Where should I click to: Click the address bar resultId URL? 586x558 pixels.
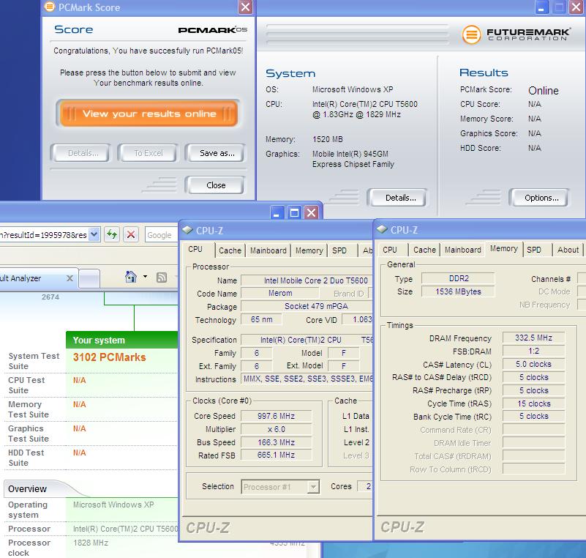(x=44, y=235)
